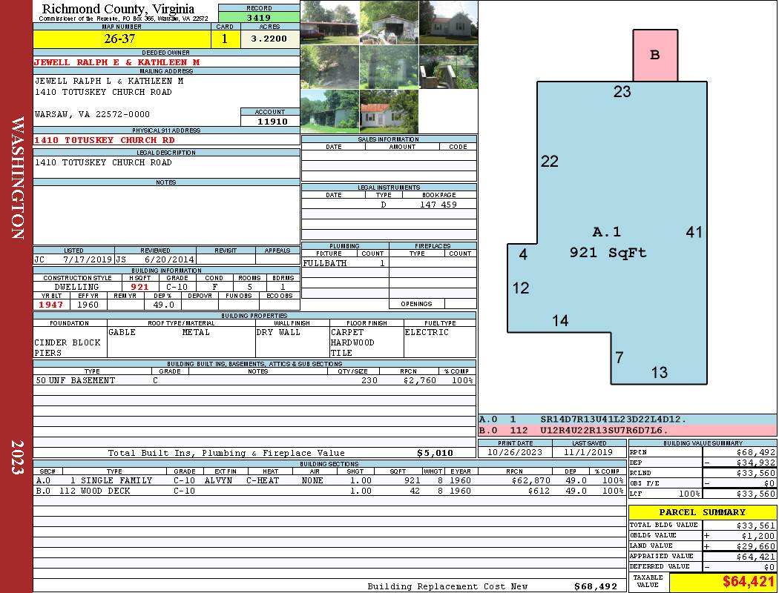Image resolution: width=779 pixels, height=593 pixels.
Task: Click the CINDER BLOCK foundation entry
Action: click(x=68, y=342)
